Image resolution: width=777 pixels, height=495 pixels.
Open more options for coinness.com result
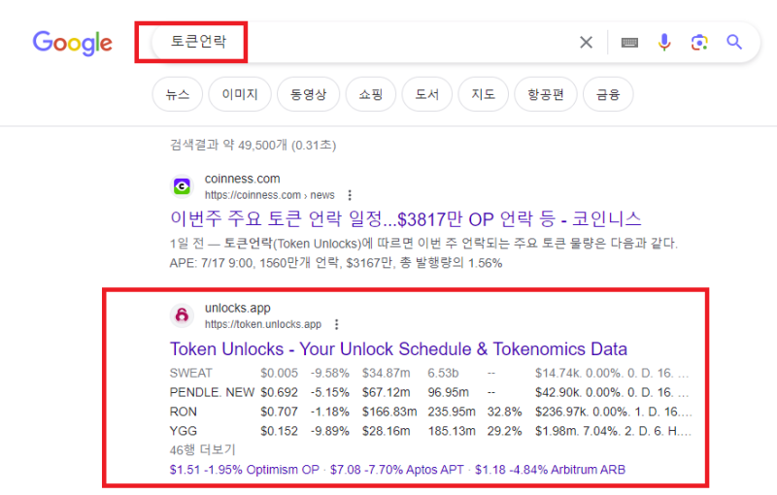pyautogui.click(x=350, y=195)
